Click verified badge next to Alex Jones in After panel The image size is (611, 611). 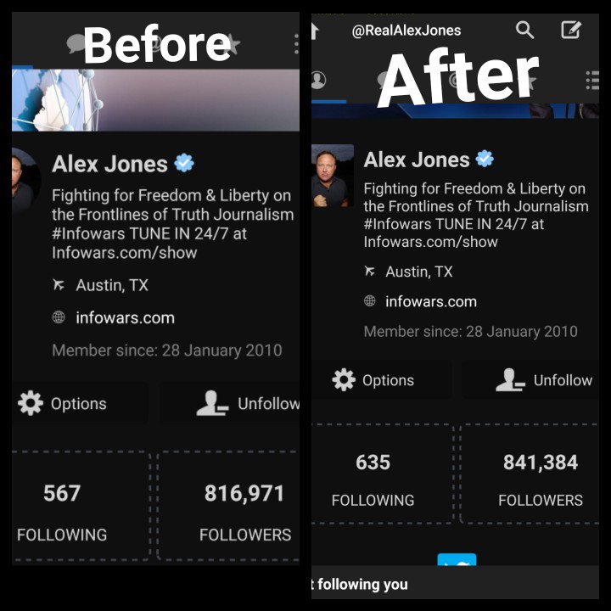pyautogui.click(x=485, y=159)
